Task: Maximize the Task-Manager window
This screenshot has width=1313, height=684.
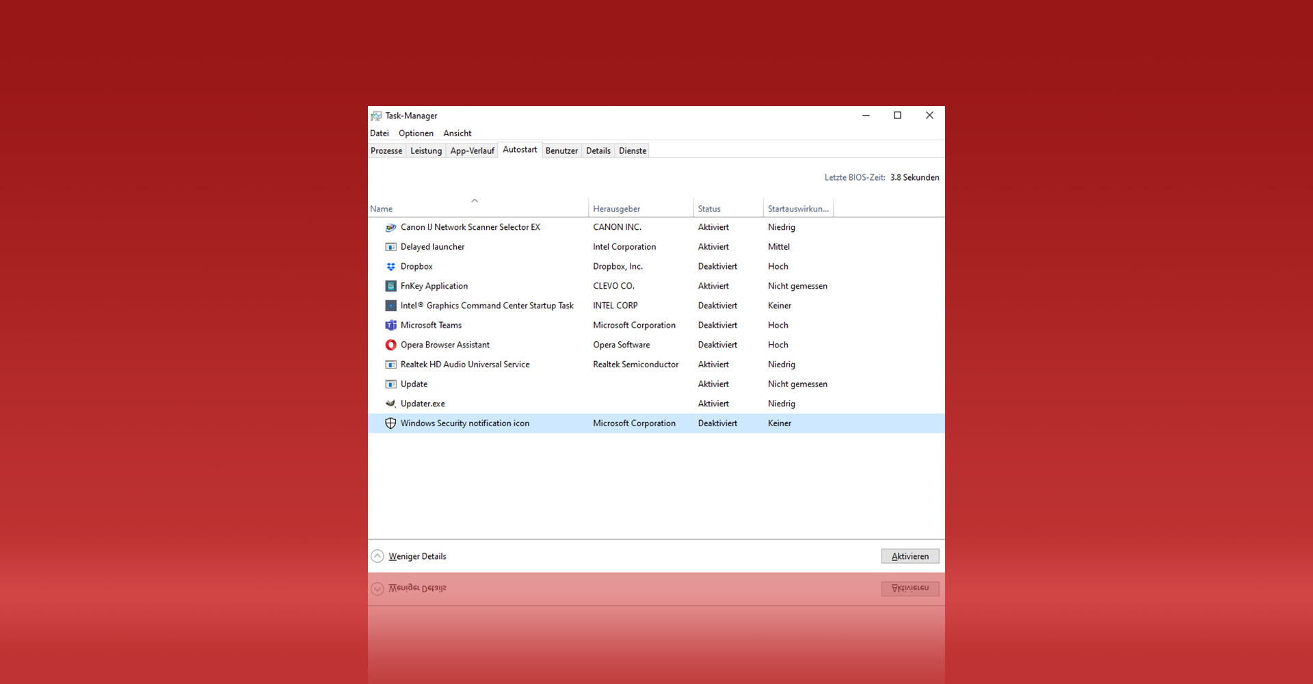Action: [897, 116]
